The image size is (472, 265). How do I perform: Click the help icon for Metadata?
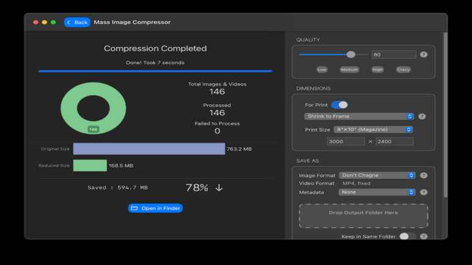(424, 192)
